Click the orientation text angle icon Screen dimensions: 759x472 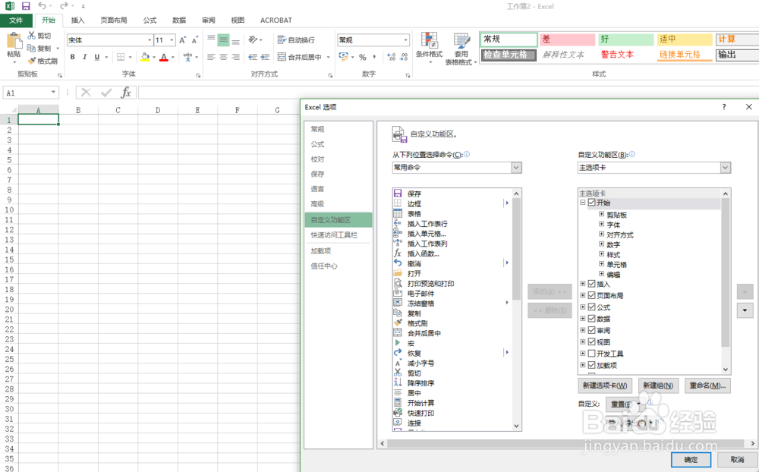click(x=253, y=39)
